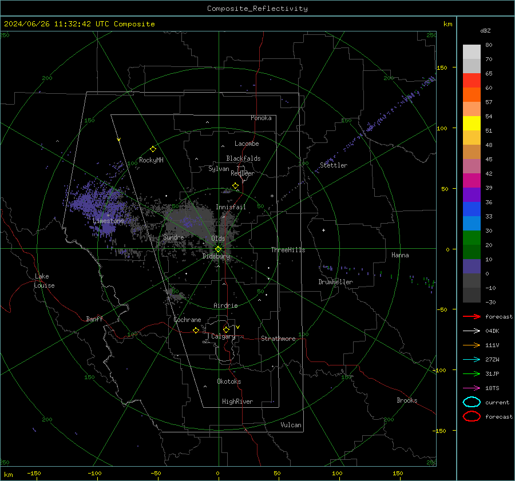The image size is (515, 481).
Task: Click the cyan 27ZW arrow in legend
Action: (472, 360)
